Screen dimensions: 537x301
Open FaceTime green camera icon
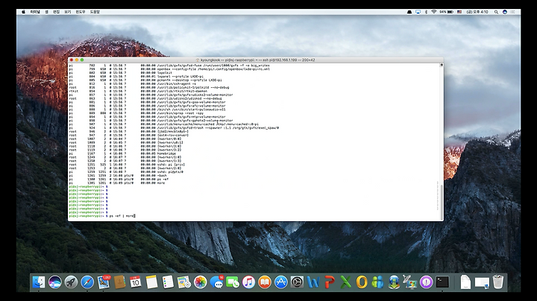pyautogui.click(x=233, y=282)
